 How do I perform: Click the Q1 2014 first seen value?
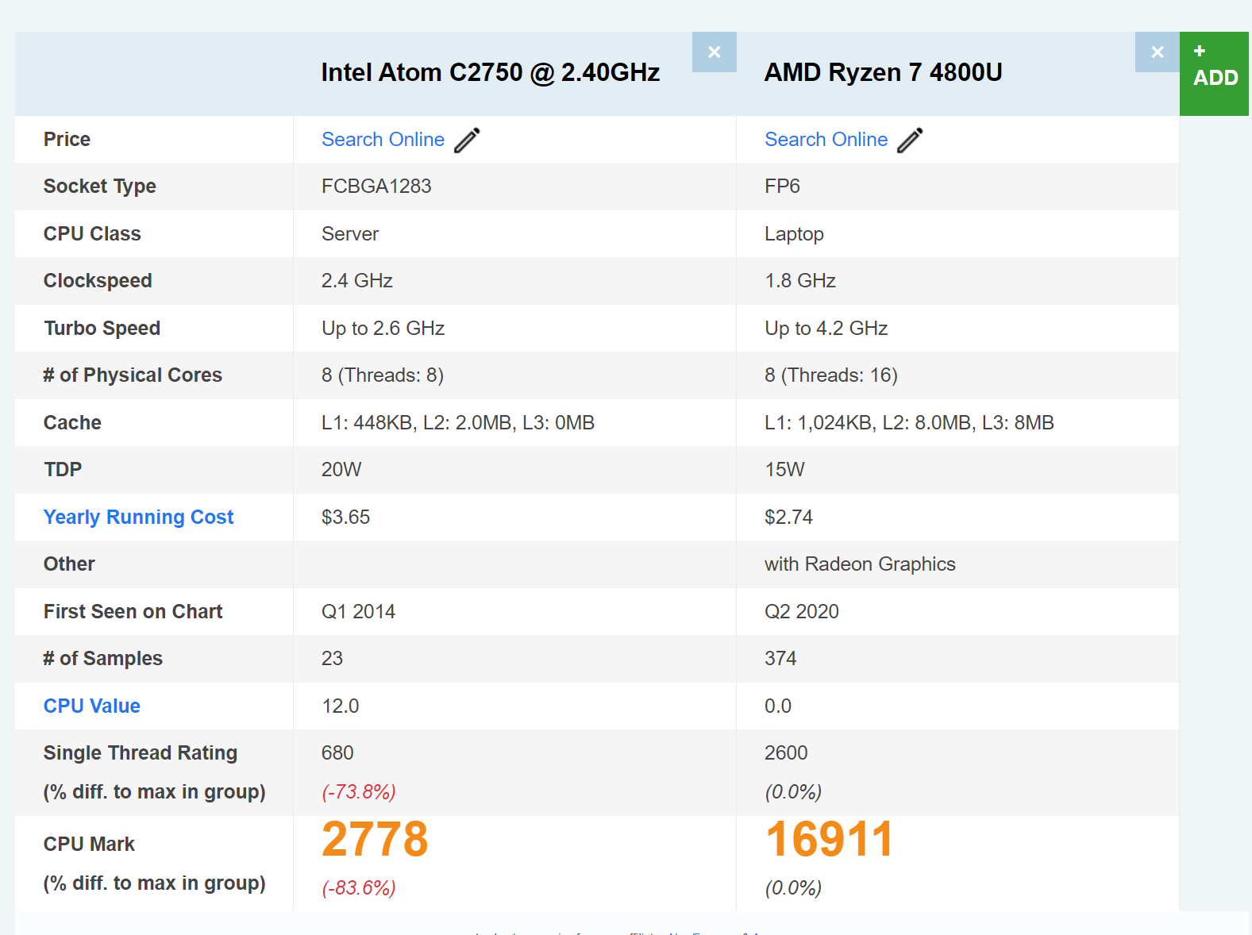[358, 612]
